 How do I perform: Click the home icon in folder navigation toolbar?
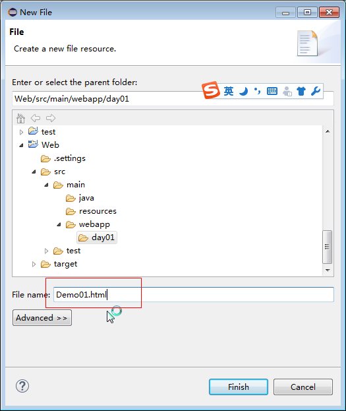20,118
